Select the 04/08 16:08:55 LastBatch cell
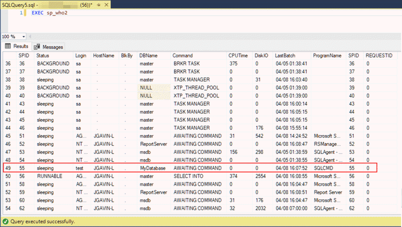The height and width of the screenshot is (227, 402). (x=292, y=176)
